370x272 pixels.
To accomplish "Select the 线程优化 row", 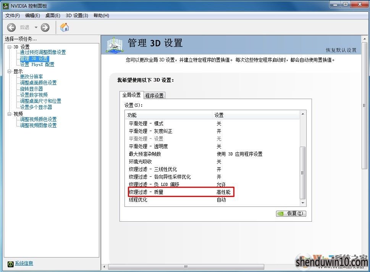I will (x=212, y=200).
